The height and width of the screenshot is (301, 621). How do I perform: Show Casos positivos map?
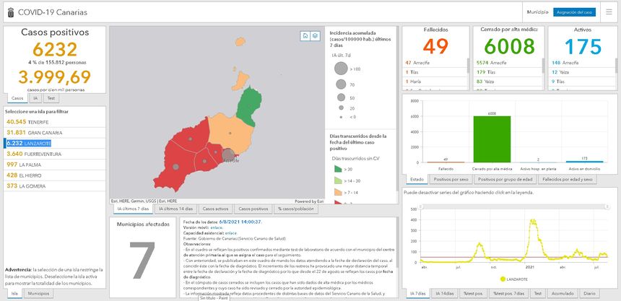[x=253, y=209]
